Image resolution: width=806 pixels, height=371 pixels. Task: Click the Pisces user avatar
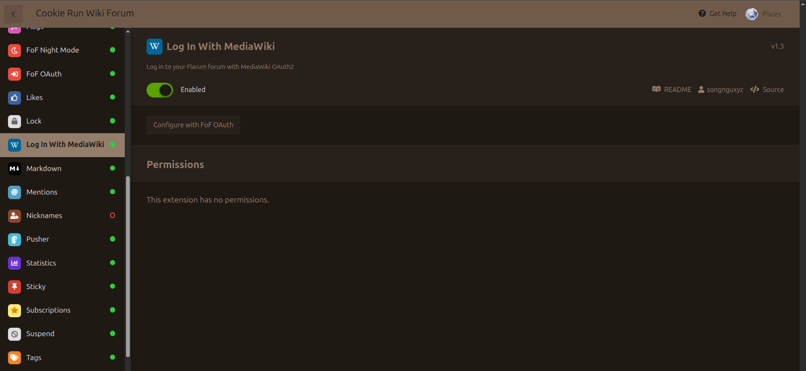751,14
